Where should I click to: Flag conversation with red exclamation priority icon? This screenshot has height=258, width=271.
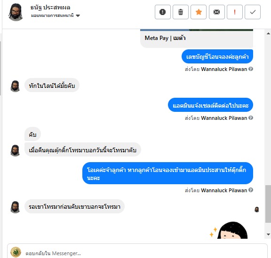pyautogui.click(x=235, y=12)
